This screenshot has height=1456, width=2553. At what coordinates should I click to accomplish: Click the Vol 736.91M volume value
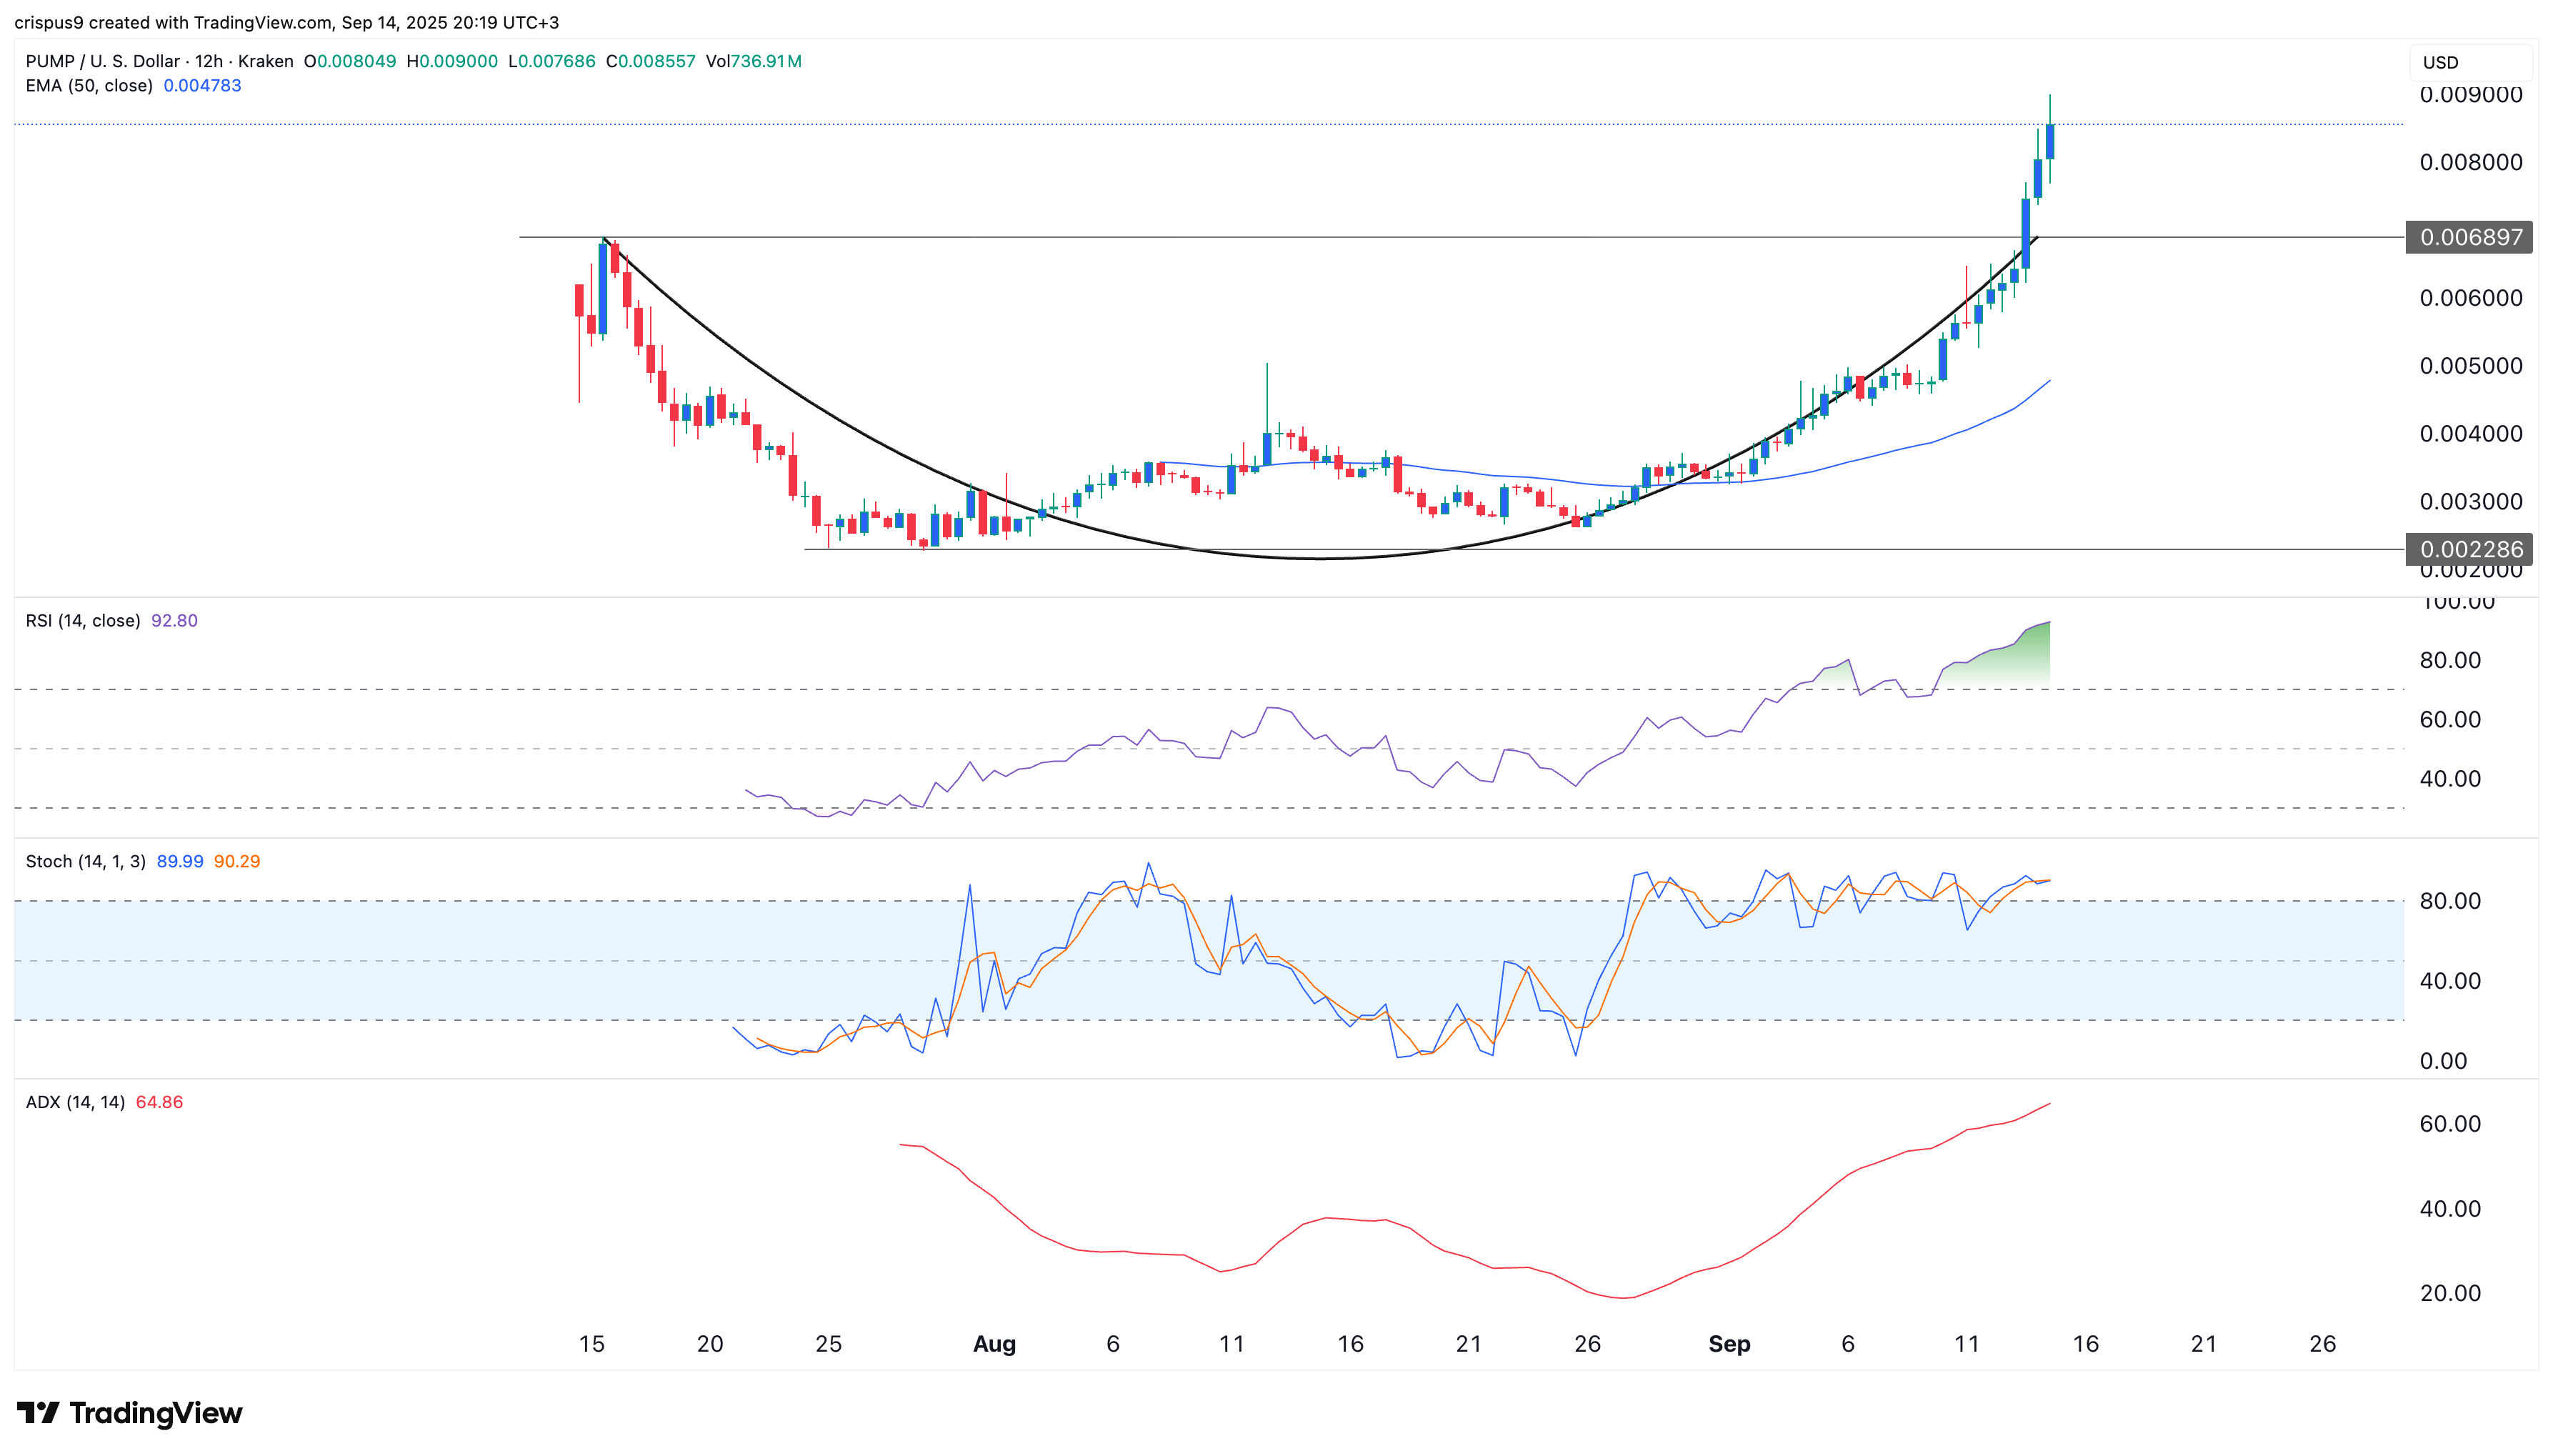point(760,61)
